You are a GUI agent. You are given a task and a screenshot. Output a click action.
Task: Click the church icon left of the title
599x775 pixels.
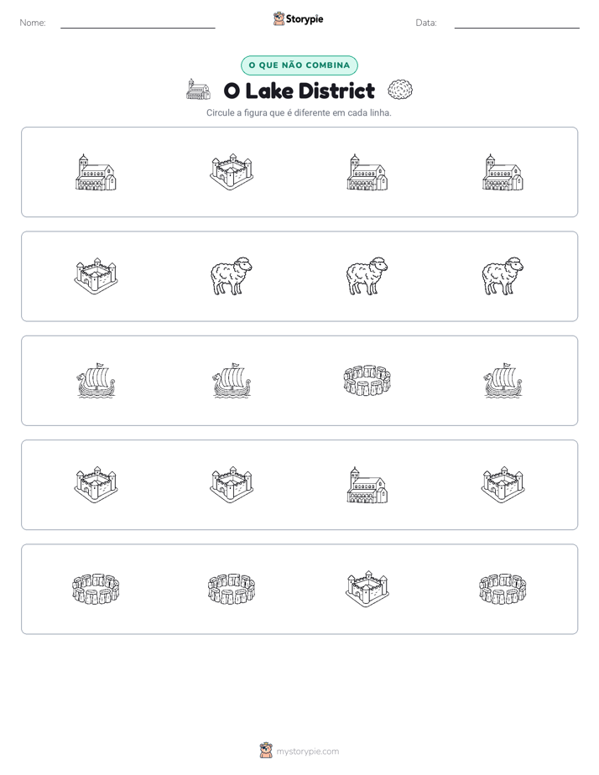pyautogui.click(x=198, y=90)
